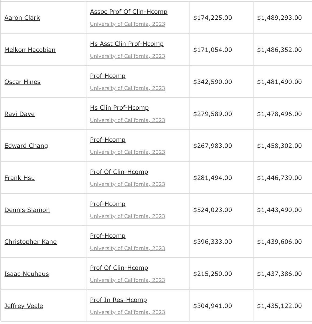Click the Hs Clin Prof-Hcomp title link
312x324 pixels.
pos(119,108)
